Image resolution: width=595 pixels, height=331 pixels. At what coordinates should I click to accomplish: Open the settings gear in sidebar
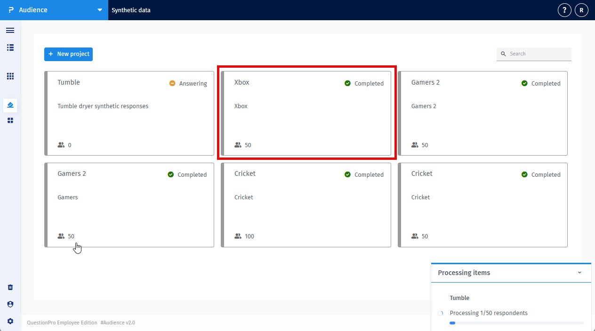[10, 321]
